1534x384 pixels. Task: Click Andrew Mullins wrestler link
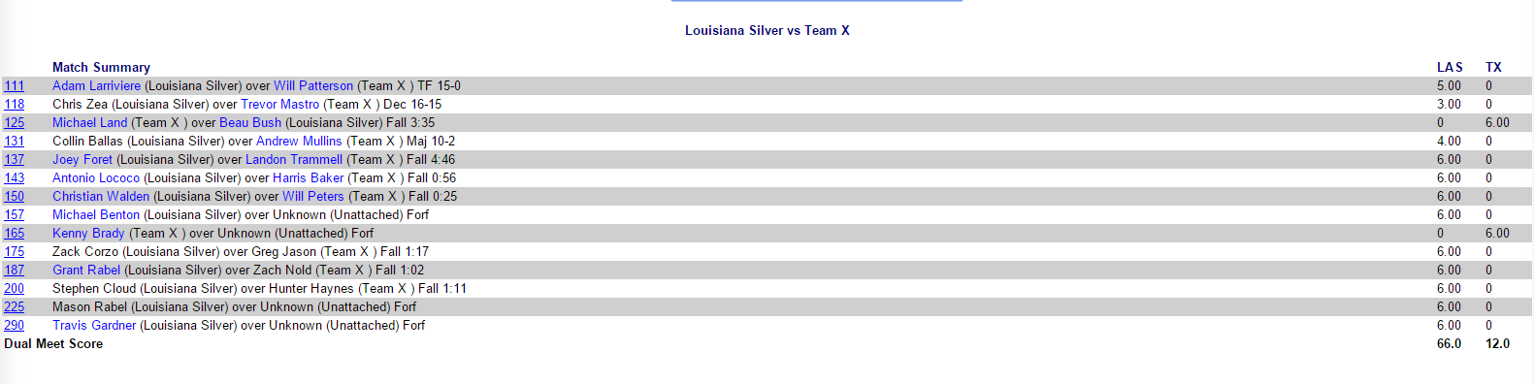(x=299, y=142)
